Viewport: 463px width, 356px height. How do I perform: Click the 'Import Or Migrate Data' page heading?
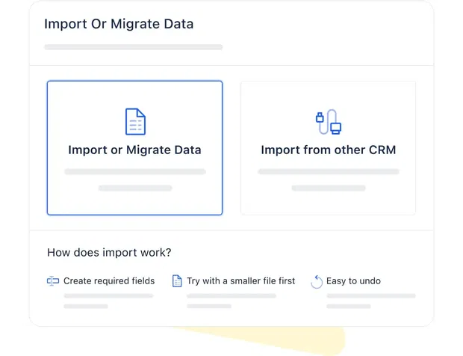click(119, 24)
